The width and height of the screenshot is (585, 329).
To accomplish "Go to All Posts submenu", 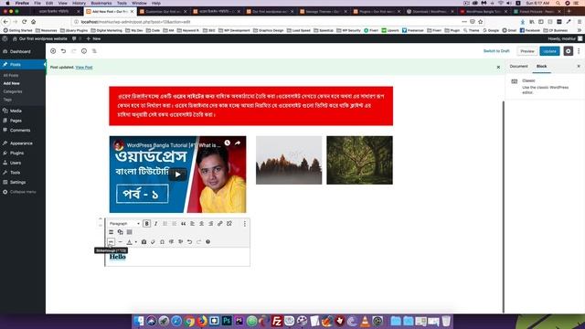I will coord(11,75).
